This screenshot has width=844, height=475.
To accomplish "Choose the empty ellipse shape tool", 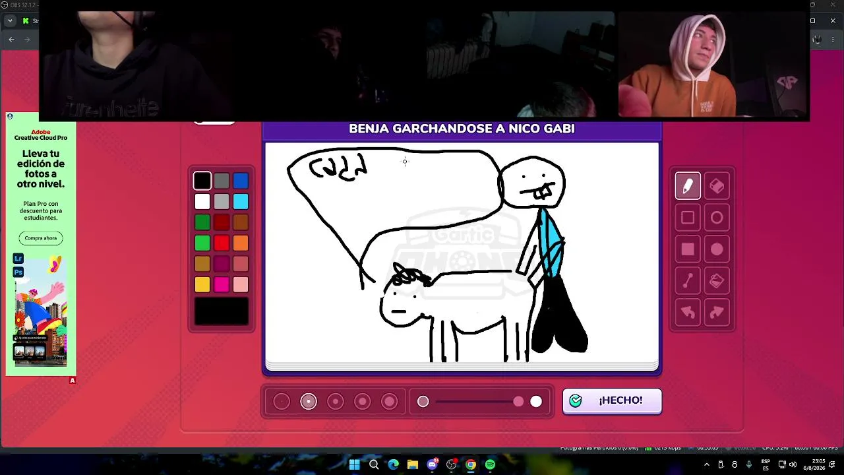I will pos(717,218).
